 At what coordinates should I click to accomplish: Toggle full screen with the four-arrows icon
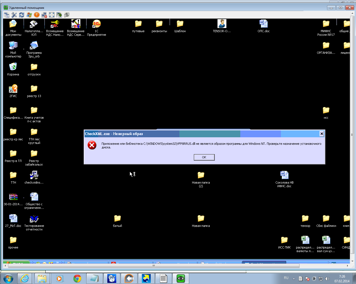[x=52, y=15]
